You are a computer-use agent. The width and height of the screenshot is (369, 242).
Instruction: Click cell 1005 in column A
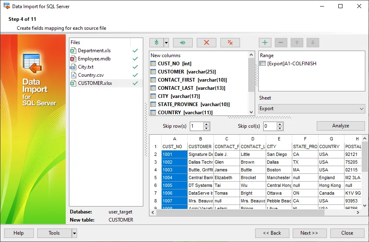174,185
